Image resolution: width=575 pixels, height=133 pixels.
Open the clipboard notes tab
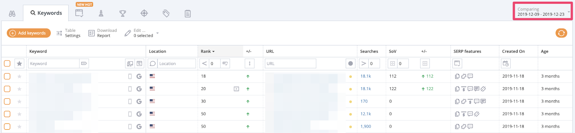coord(188,14)
